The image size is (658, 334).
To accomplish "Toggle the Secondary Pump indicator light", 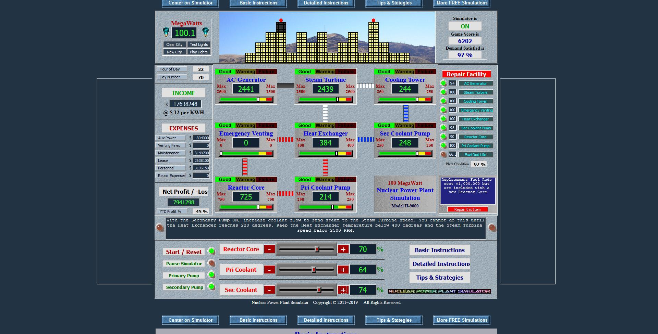I will tap(212, 287).
